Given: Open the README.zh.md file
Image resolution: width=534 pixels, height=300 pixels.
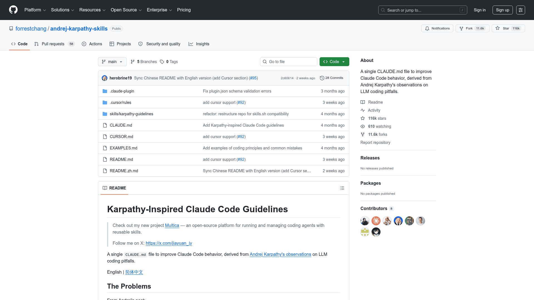Looking at the screenshot, I should pos(124,171).
